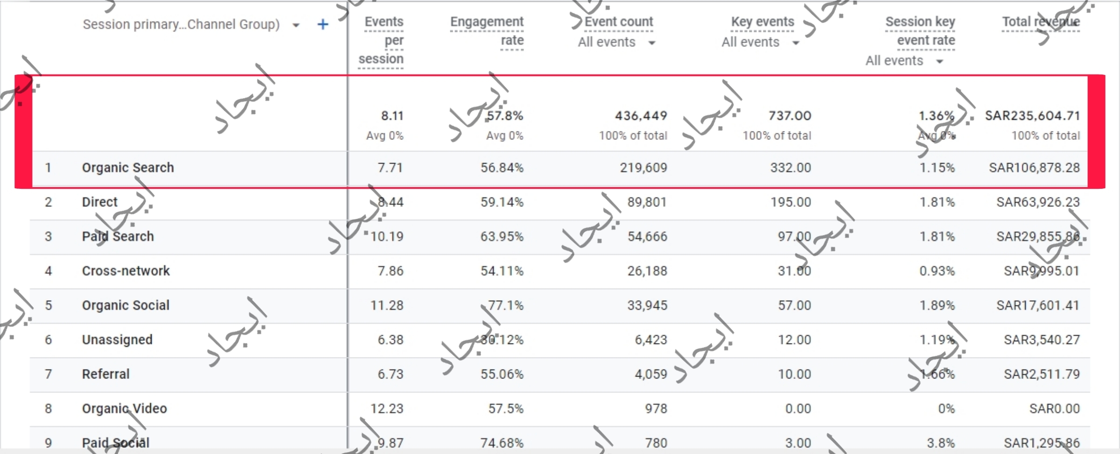Click average events per session 8.11
This screenshot has height=454, width=1120.
tap(392, 116)
